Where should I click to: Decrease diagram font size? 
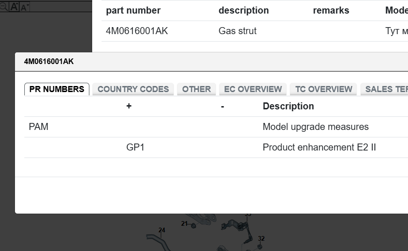pos(24,7)
